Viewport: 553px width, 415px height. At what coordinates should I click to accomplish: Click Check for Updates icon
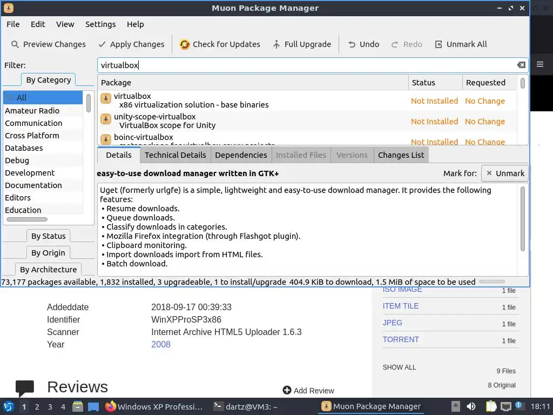point(185,44)
